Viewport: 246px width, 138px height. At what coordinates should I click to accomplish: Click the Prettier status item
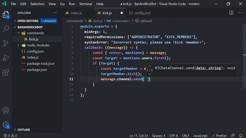pos(219,136)
